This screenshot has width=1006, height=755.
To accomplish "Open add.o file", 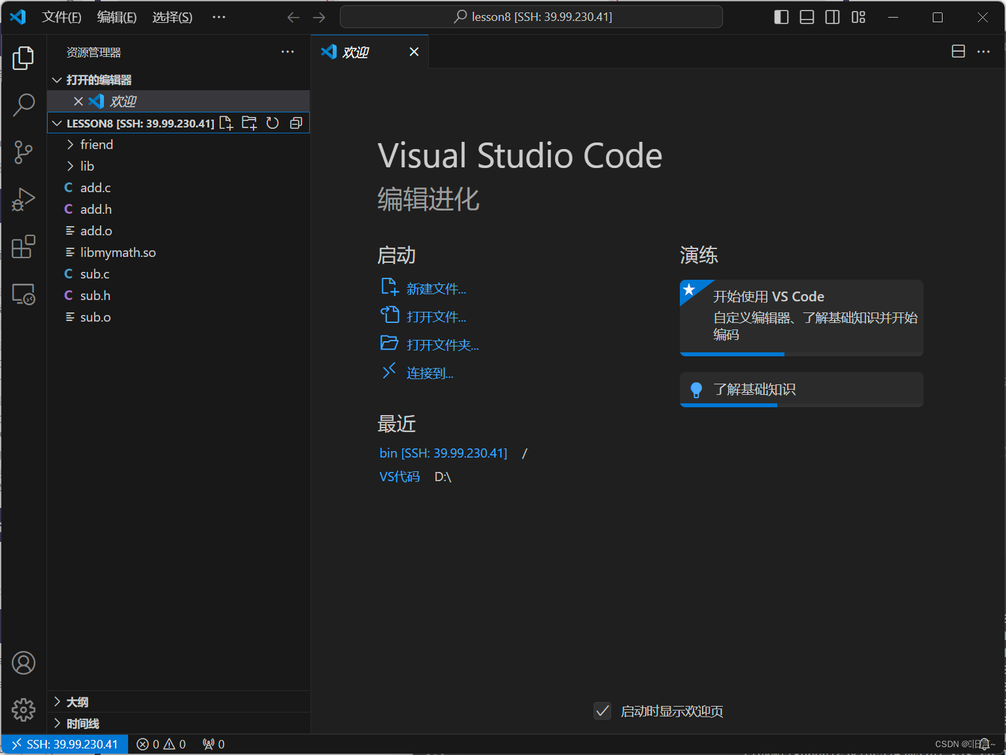I will click(178, 231).
